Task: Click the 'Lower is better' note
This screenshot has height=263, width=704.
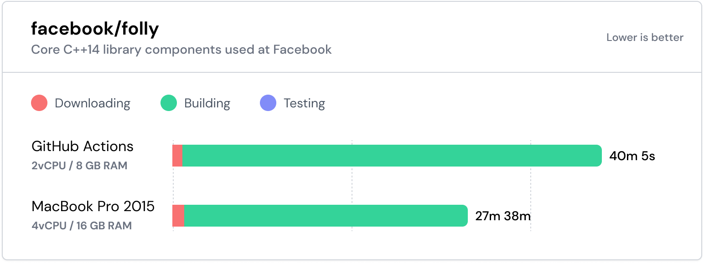Action: [644, 38]
